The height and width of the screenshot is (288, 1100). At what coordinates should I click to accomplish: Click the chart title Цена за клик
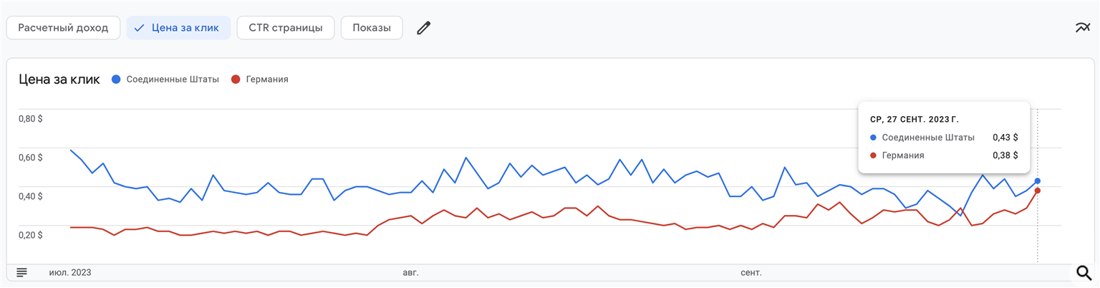(x=59, y=80)
